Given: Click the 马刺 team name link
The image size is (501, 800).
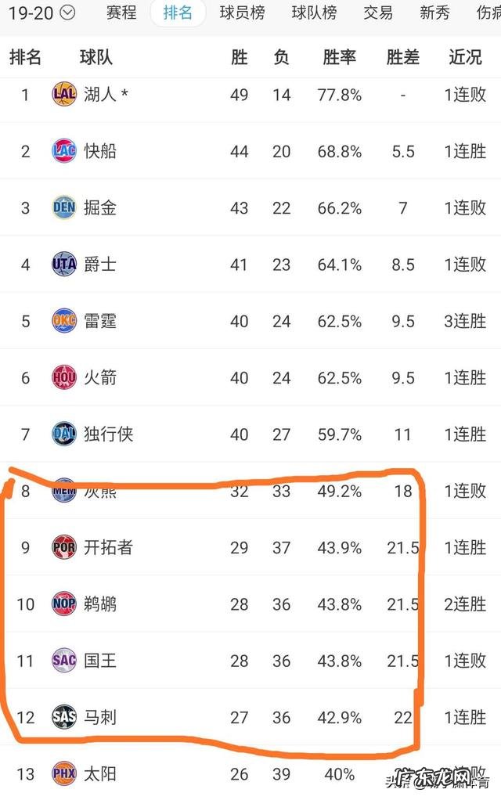Looking at the screenshot, I should pyautogui.click(x=99, y=718).
